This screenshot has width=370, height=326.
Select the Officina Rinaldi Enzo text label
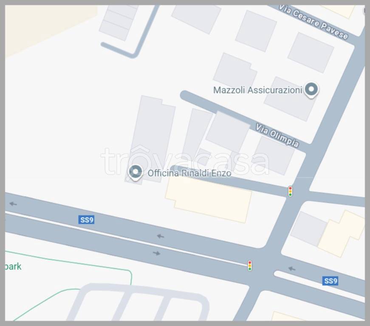189,173
